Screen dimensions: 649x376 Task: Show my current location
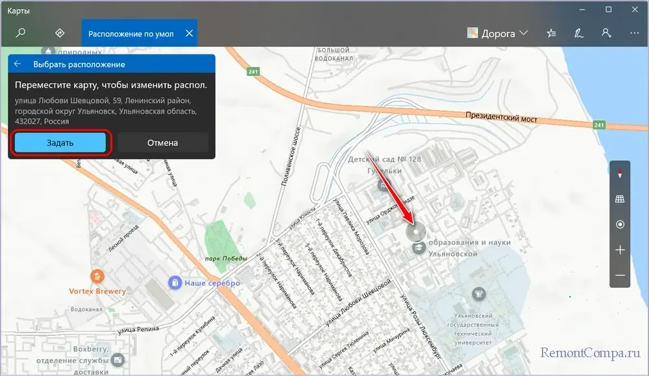(620, 224)
